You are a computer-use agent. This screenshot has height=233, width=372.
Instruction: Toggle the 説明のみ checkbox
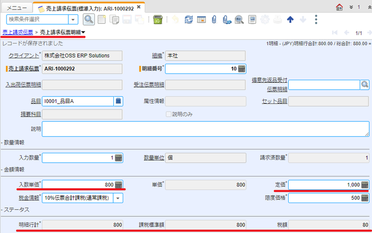[x=168, y=114]
